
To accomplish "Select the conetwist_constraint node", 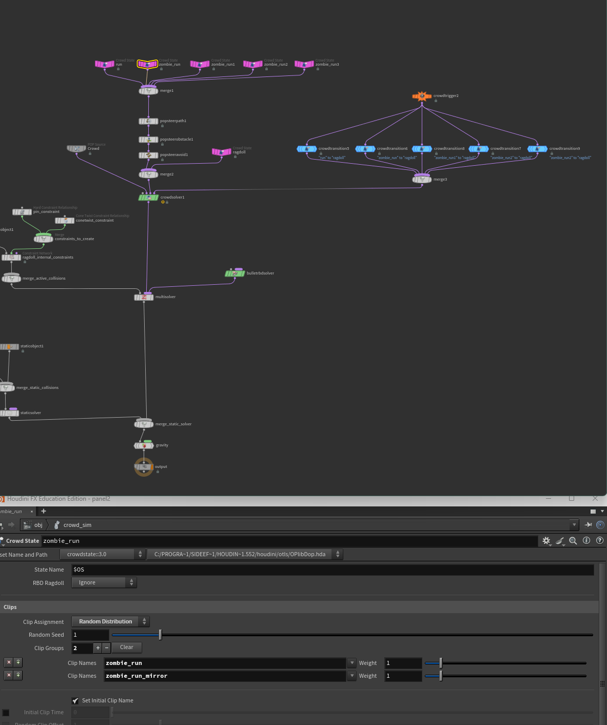I will (65, 221).
